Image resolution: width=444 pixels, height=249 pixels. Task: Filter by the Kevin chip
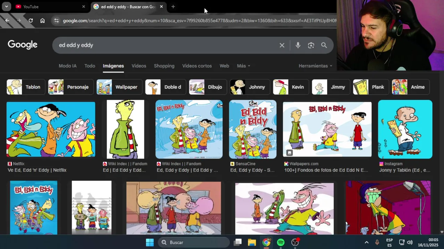291,87
